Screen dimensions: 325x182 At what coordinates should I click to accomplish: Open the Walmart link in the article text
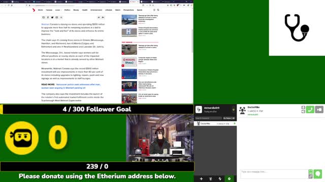(45, 24)
